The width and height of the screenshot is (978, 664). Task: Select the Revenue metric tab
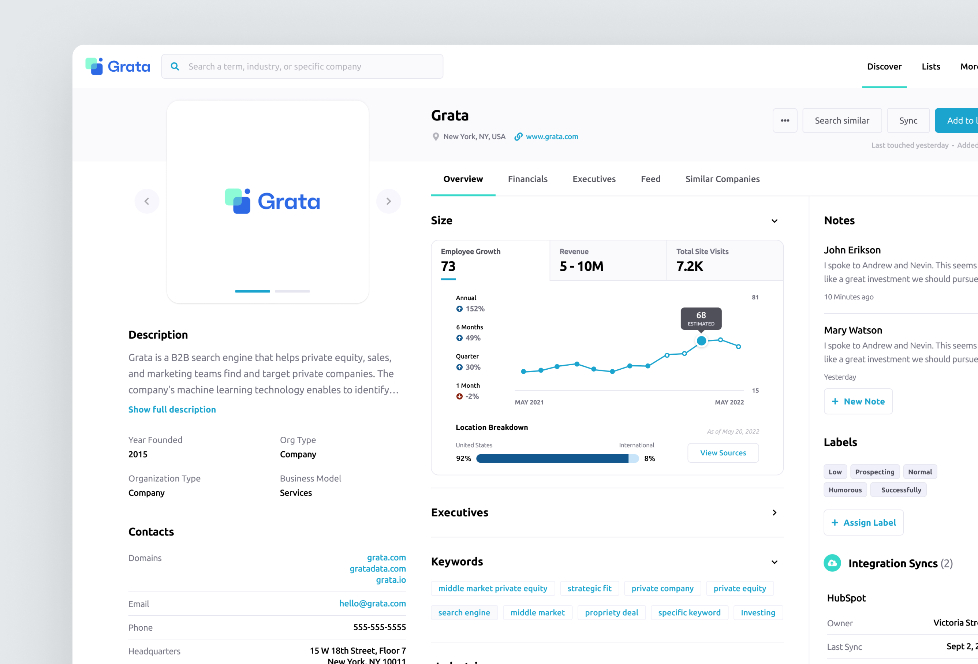[608, 261]
